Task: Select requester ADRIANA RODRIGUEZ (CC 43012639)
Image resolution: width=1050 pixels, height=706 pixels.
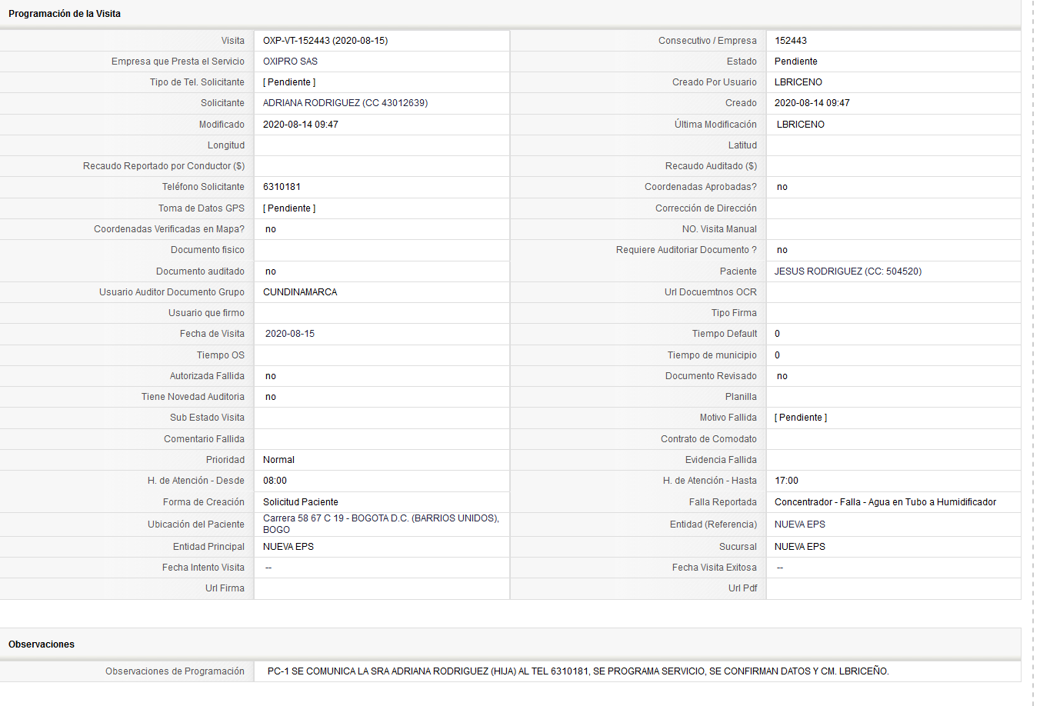Action: [345, 103]
